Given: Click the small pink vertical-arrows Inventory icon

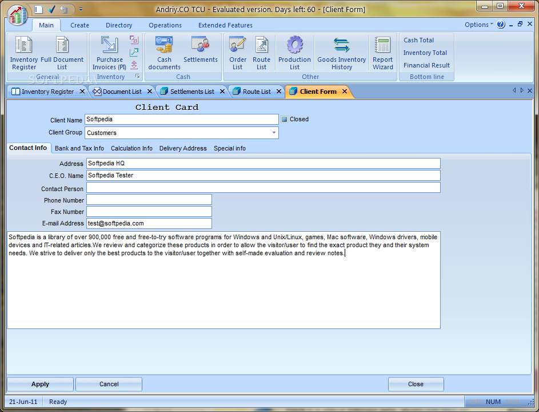Looking at the screenshot, I should (x=134, y=65).
